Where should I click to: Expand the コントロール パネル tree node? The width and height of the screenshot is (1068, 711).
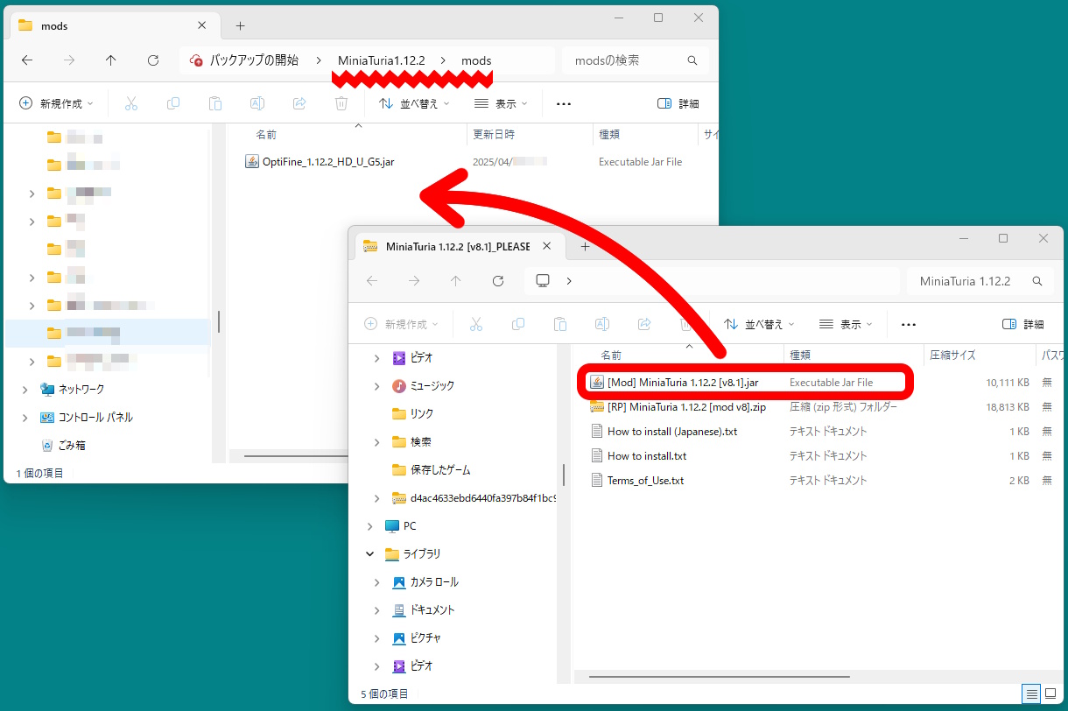tap(25, 417)
